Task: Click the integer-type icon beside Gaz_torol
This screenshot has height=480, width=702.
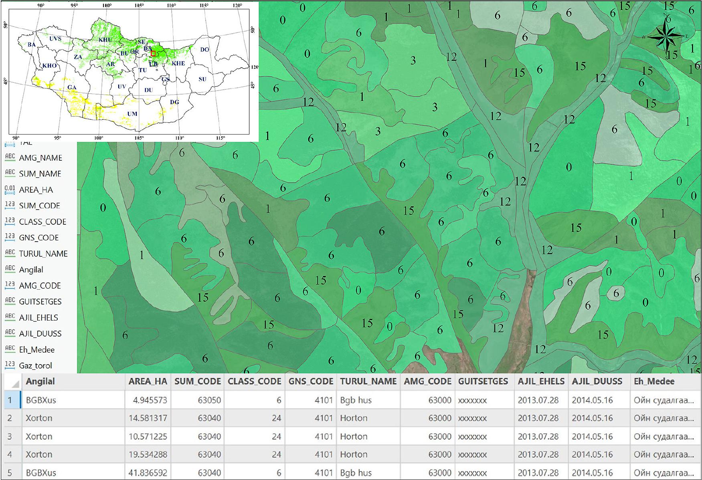Action: (x=10, y=365)
